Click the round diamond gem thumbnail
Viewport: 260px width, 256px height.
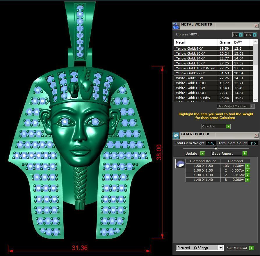click(180, 164)
